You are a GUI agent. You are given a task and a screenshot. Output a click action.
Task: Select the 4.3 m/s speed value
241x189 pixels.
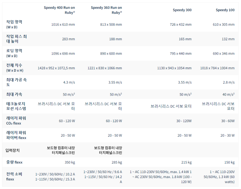coord(69,82)
